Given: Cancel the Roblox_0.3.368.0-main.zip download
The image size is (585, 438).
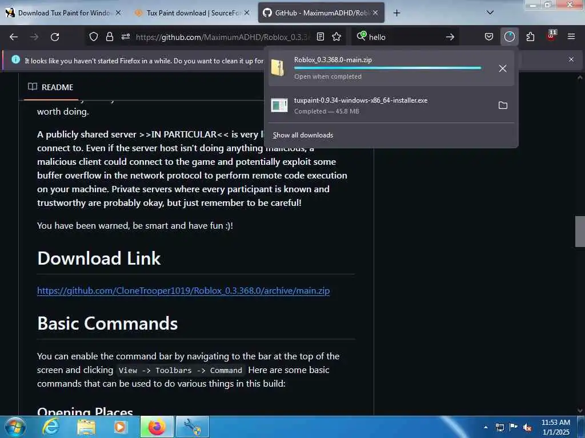Looking at the screenshot, I should [x=503, y=68].
